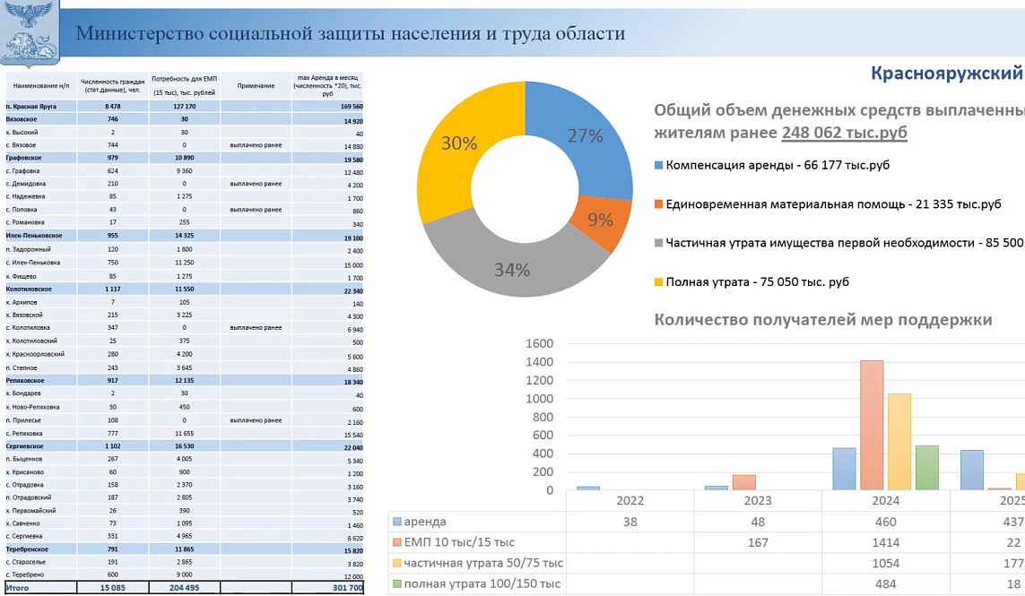Click the green 2024 full loss bar
Screen dimensions: 1025x596
point(926,467)
